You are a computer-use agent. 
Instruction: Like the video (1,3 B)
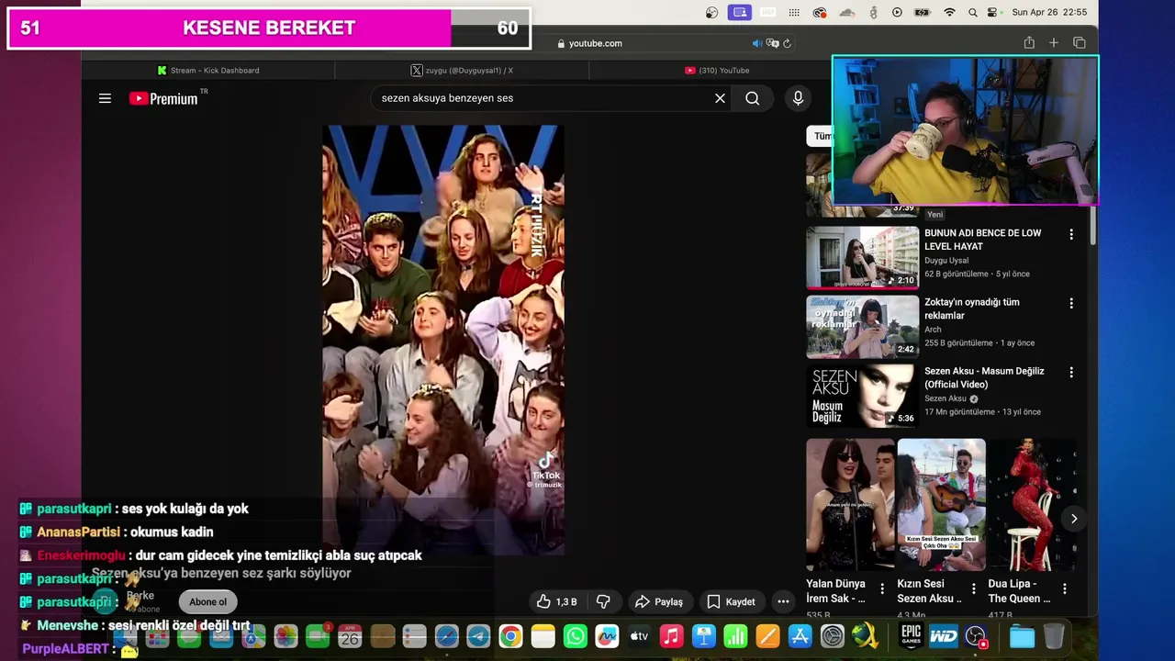(x=556, y=601)
